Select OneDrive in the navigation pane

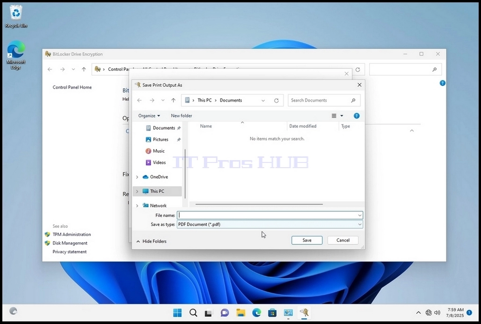159,177
